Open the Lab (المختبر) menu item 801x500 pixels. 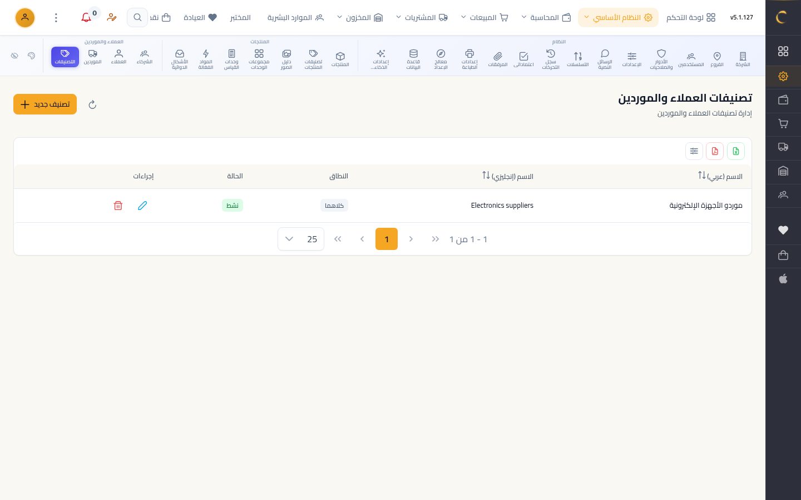[x=240, y=18]
